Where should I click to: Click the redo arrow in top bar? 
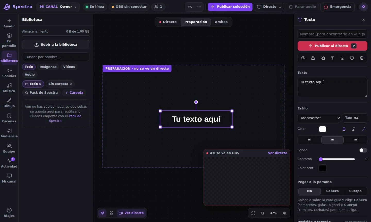[x=199, y=7]
